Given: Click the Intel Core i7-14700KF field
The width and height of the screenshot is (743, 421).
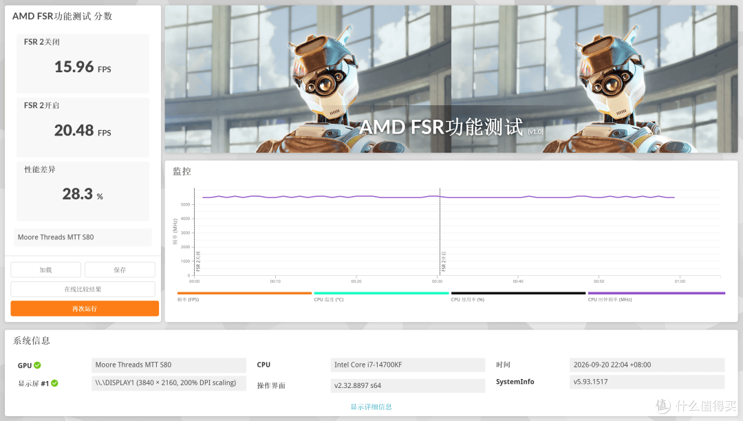Looking at the screenshot, I should pos(407,365).
